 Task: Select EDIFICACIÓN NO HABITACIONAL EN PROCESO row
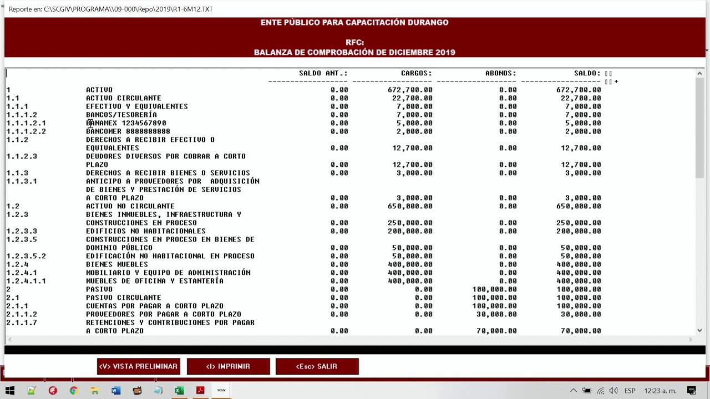170,256
